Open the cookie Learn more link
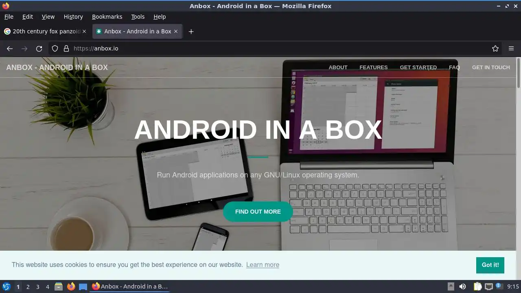The image size is (521, 293). pos(263,265)
